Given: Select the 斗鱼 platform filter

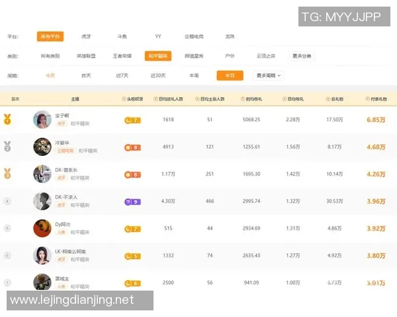Looking at the screenshot, I should [122, 36].
